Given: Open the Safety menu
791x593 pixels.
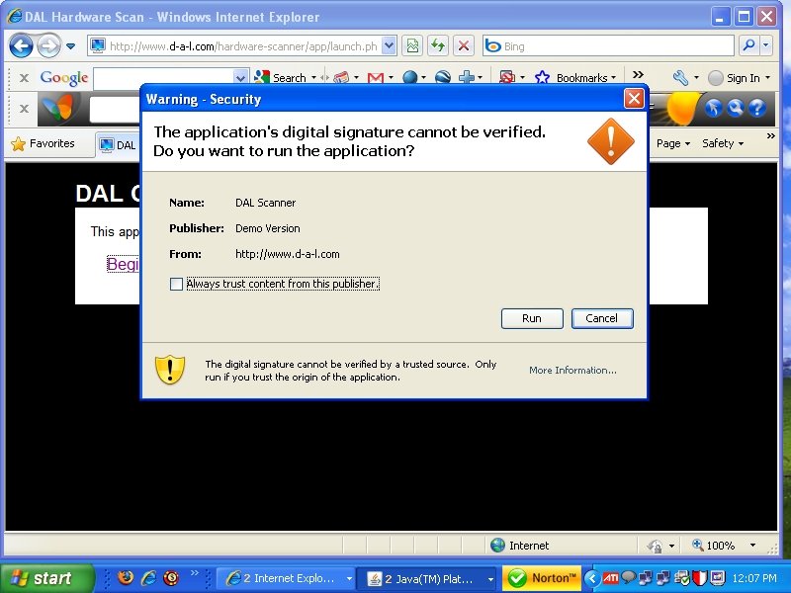Looking at the screenshot, I should click(x=723, y=143).
